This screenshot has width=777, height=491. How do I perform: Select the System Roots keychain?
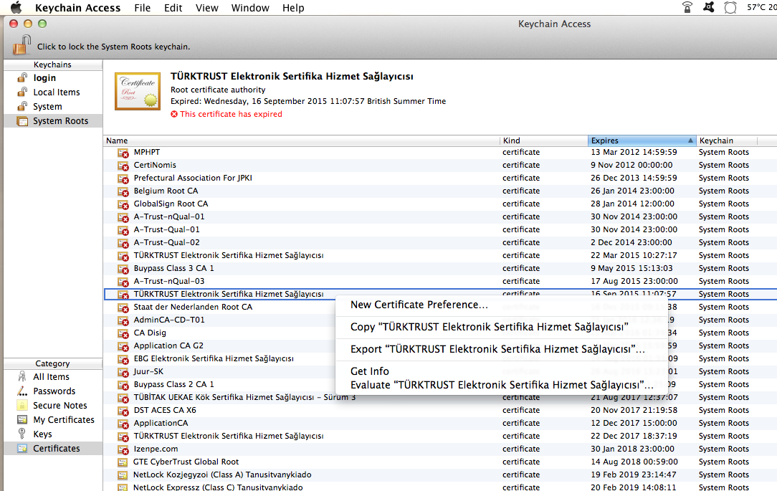pyautogui.click(x=53, y=121)
